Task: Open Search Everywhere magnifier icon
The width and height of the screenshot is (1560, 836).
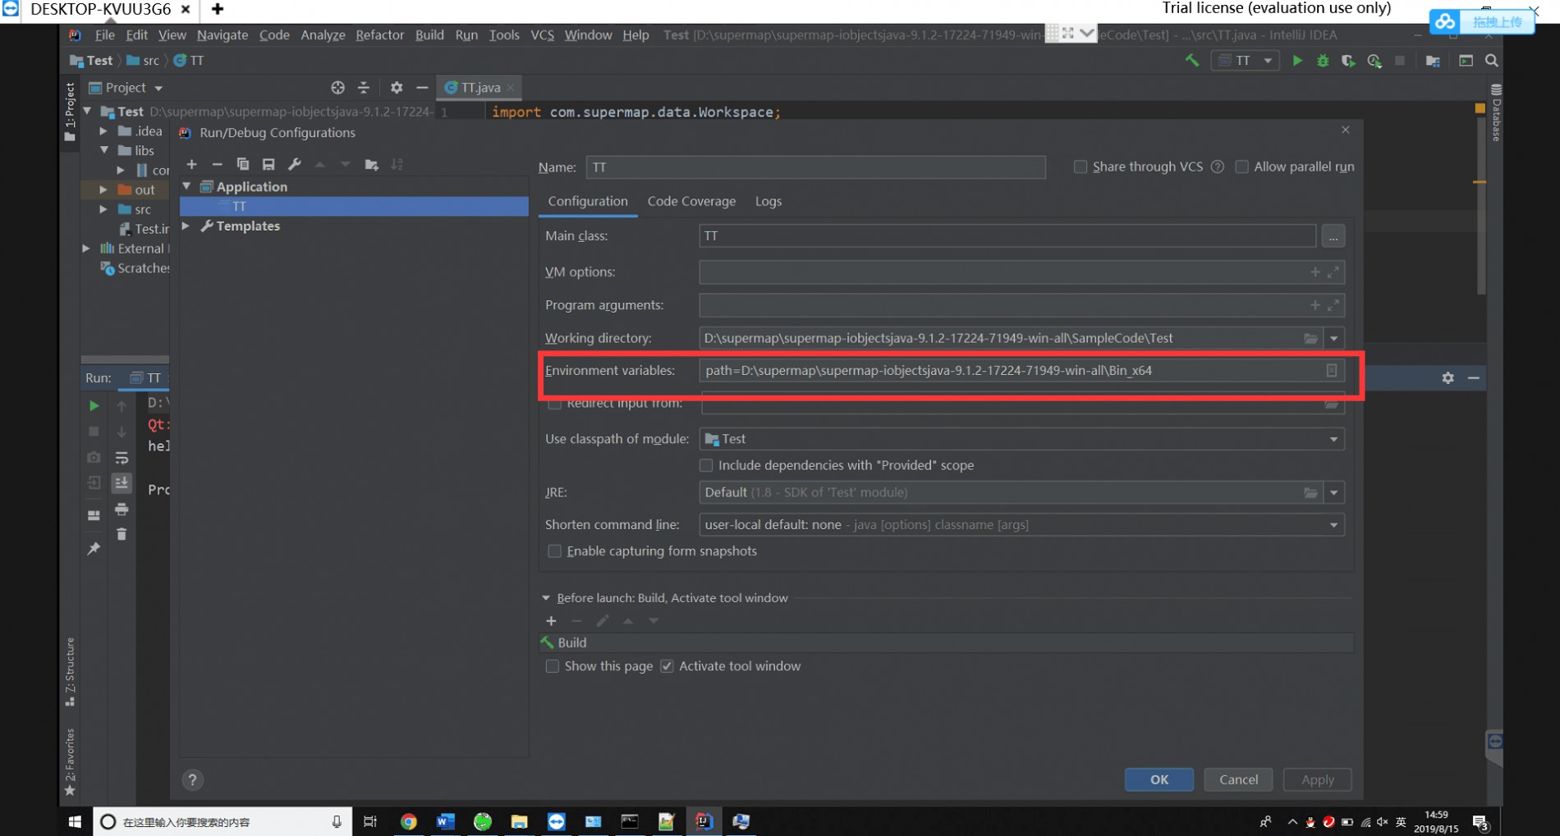Action: [x=1492, y=61]
